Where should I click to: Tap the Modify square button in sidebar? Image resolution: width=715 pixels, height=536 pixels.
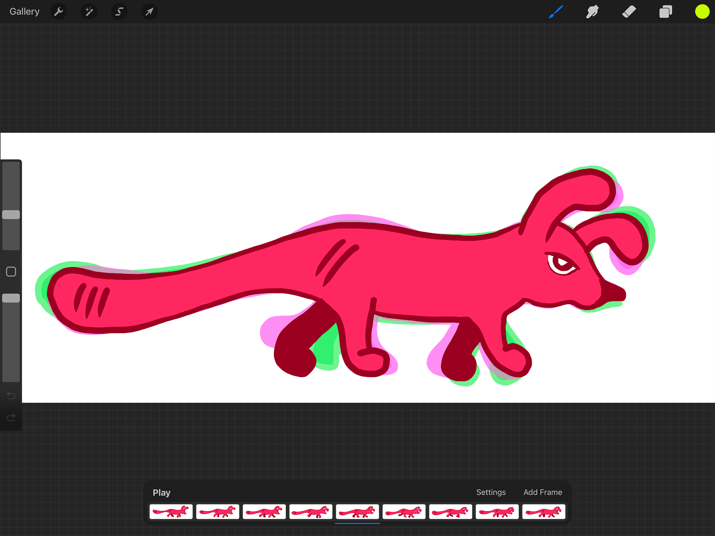(11, 272)
